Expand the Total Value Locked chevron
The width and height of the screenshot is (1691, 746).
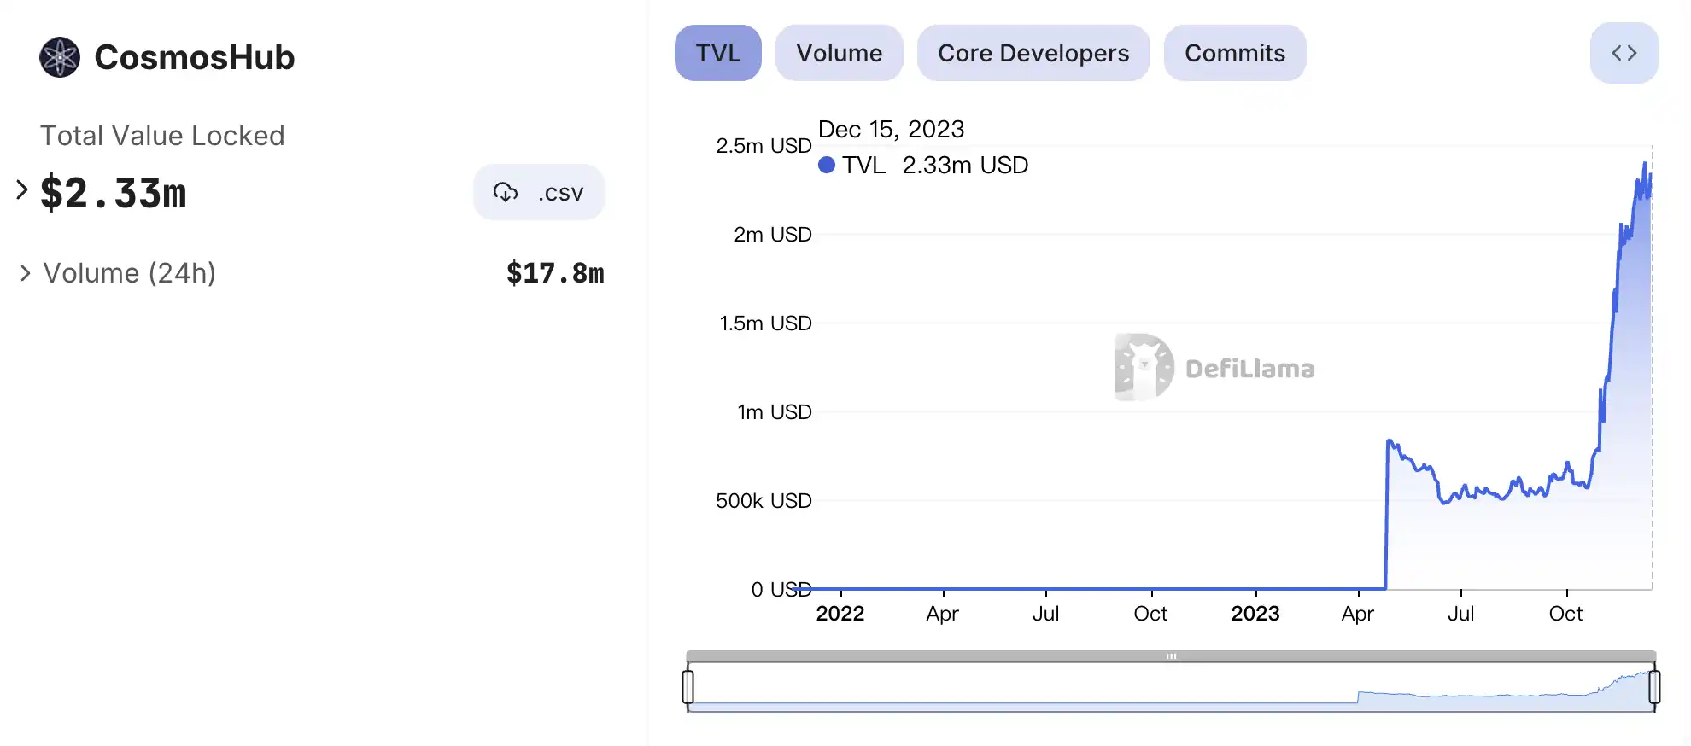point(22,190)
